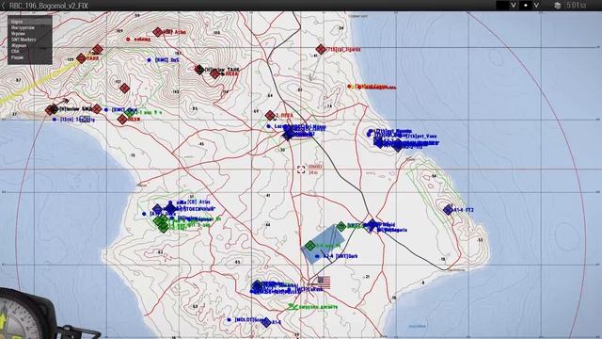Select the blue rectangular area marker
The image size is (602, 339).
pos(323,245)
